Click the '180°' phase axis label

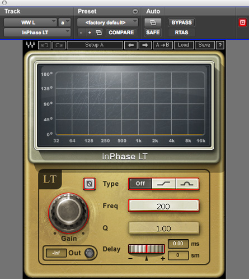coord(46,74)
